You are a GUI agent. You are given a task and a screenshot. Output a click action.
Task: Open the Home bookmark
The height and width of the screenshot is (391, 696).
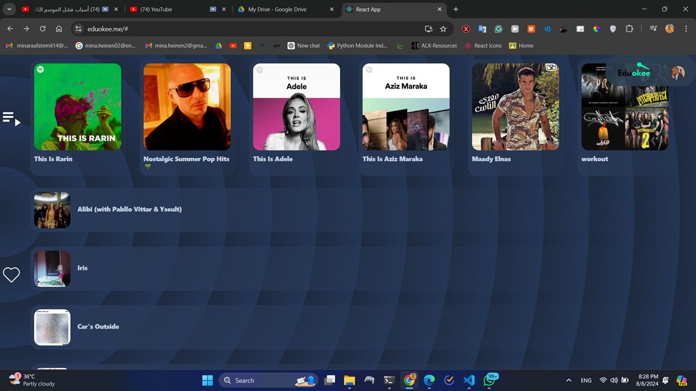pos(521,46)
